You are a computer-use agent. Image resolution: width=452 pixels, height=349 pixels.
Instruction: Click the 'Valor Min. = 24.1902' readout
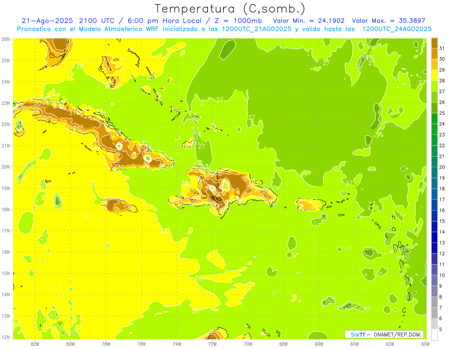click(308, 21)
